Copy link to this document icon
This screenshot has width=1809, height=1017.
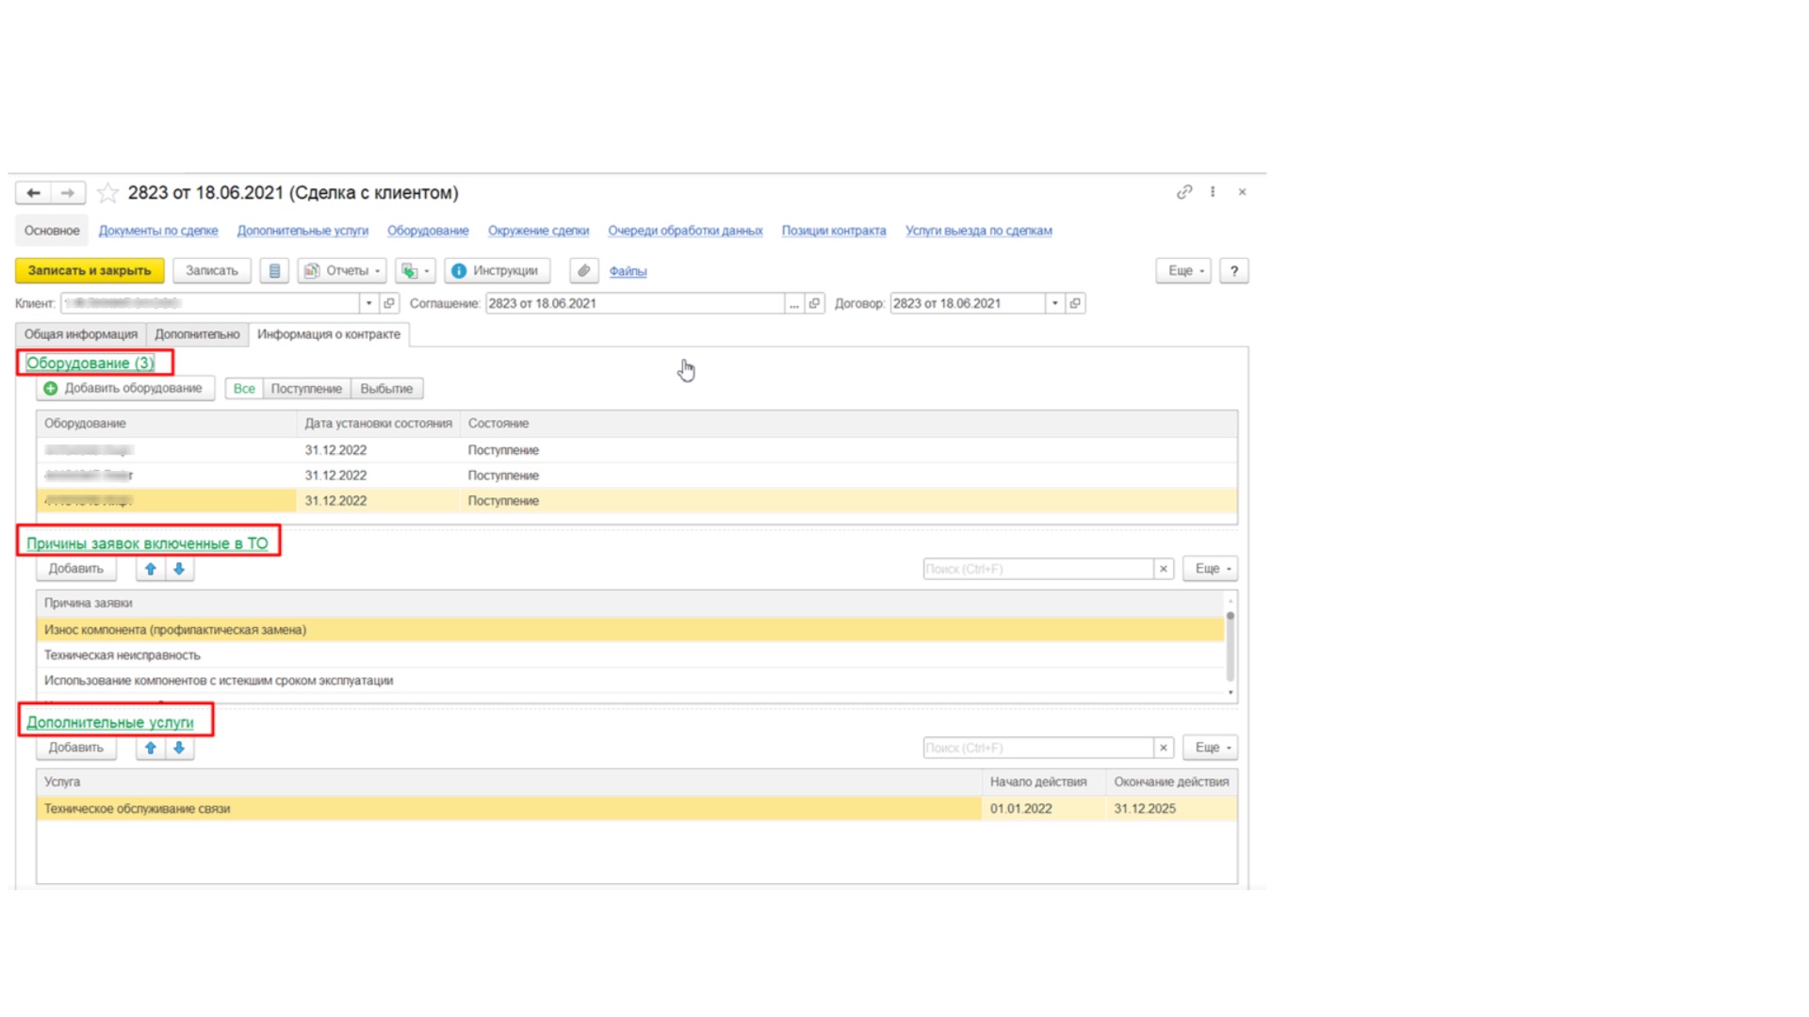coord(1184,192)
